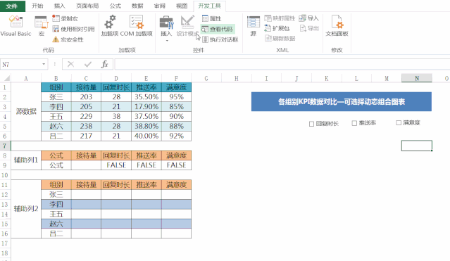Switch to the Page Layout (页面布局) tab
The height and width of the screenshot is (261, 450).
[87, 6]
